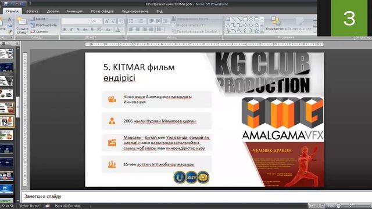Screen dimensions: 372x209
Task: Increase font size with the grow-font icon
Action: 107,21
